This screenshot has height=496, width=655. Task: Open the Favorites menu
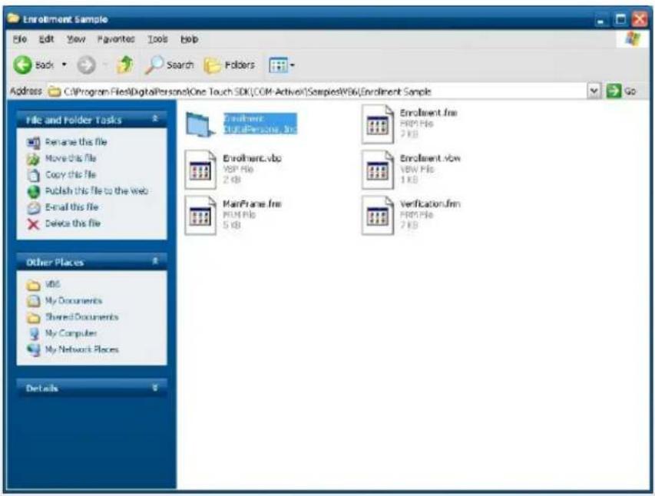(x=116, y=39)
